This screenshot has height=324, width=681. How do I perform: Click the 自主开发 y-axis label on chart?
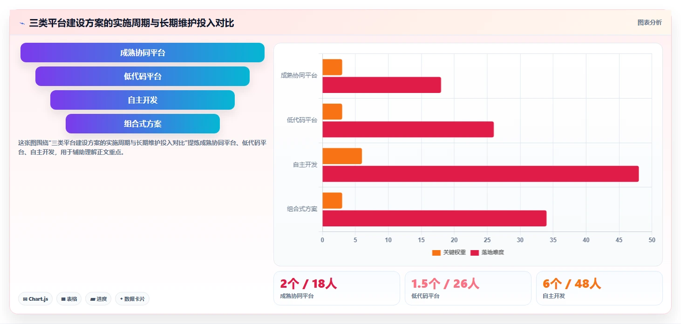click(305, 165)
